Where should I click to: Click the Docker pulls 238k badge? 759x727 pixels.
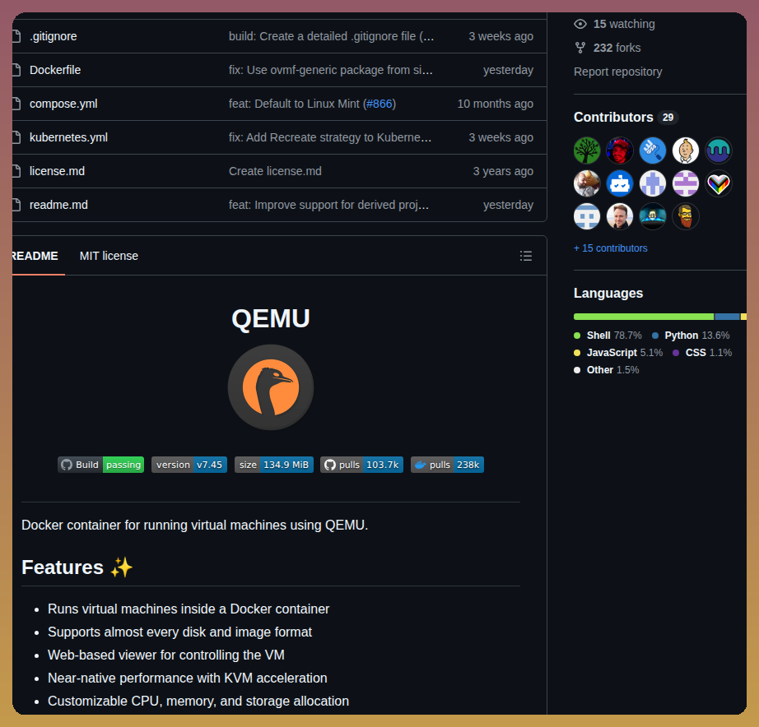point(447,465)
